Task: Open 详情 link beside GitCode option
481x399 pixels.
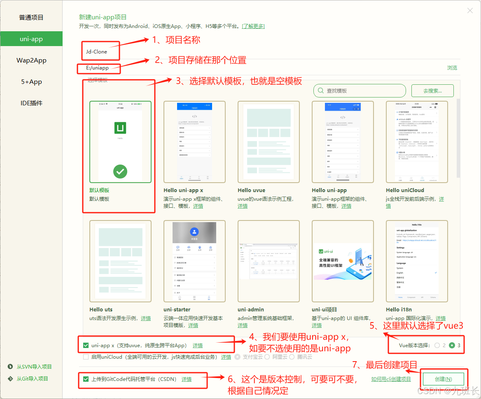Action: [187, 379]
